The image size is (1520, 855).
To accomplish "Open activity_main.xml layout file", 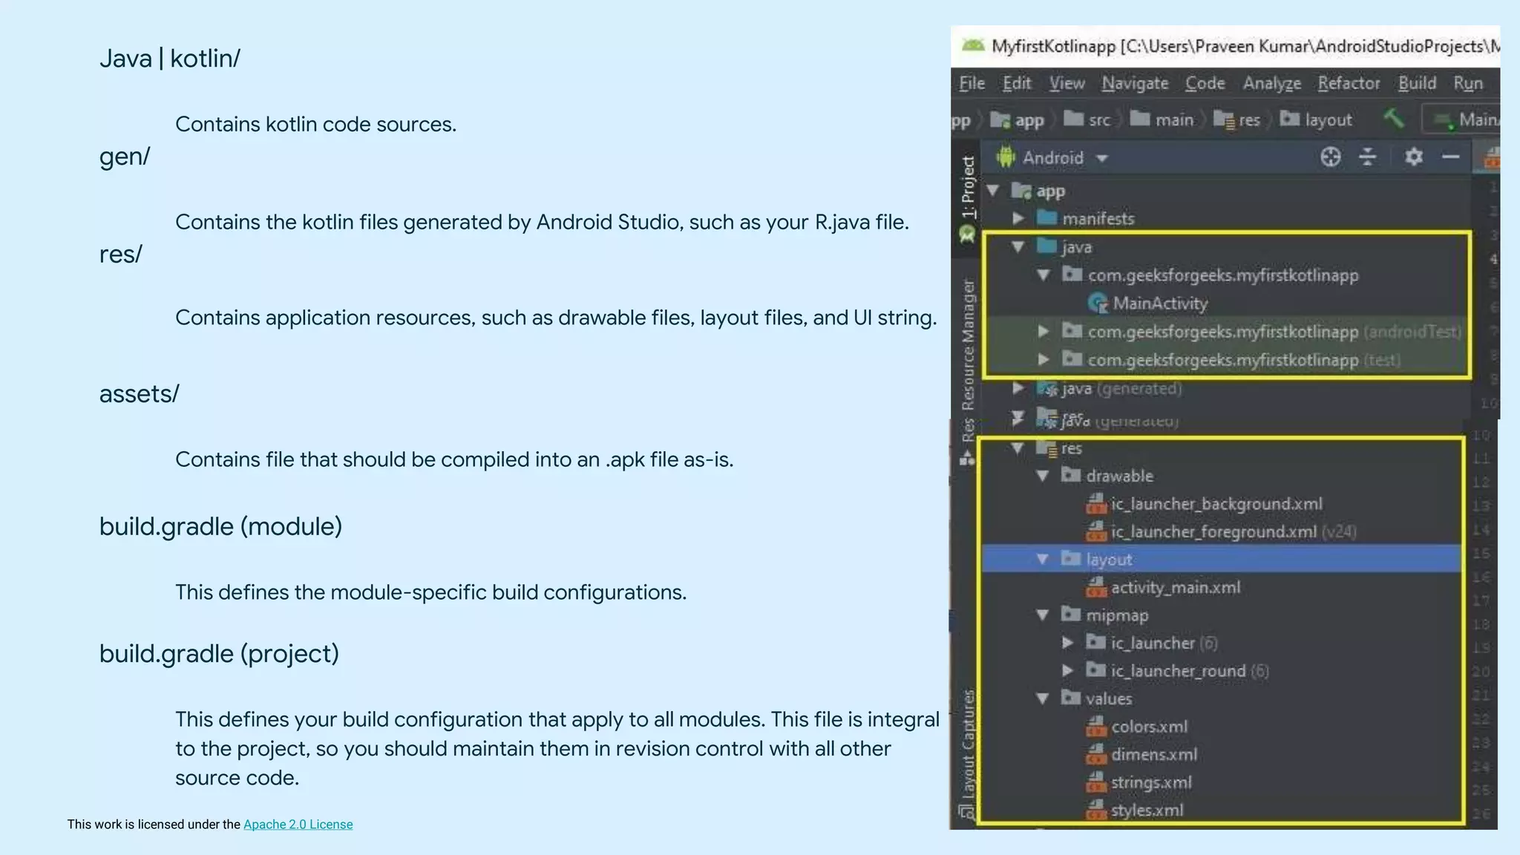I will pos(1174,588).
